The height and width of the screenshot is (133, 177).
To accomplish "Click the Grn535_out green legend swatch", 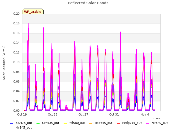I will [x=38, y=123].
